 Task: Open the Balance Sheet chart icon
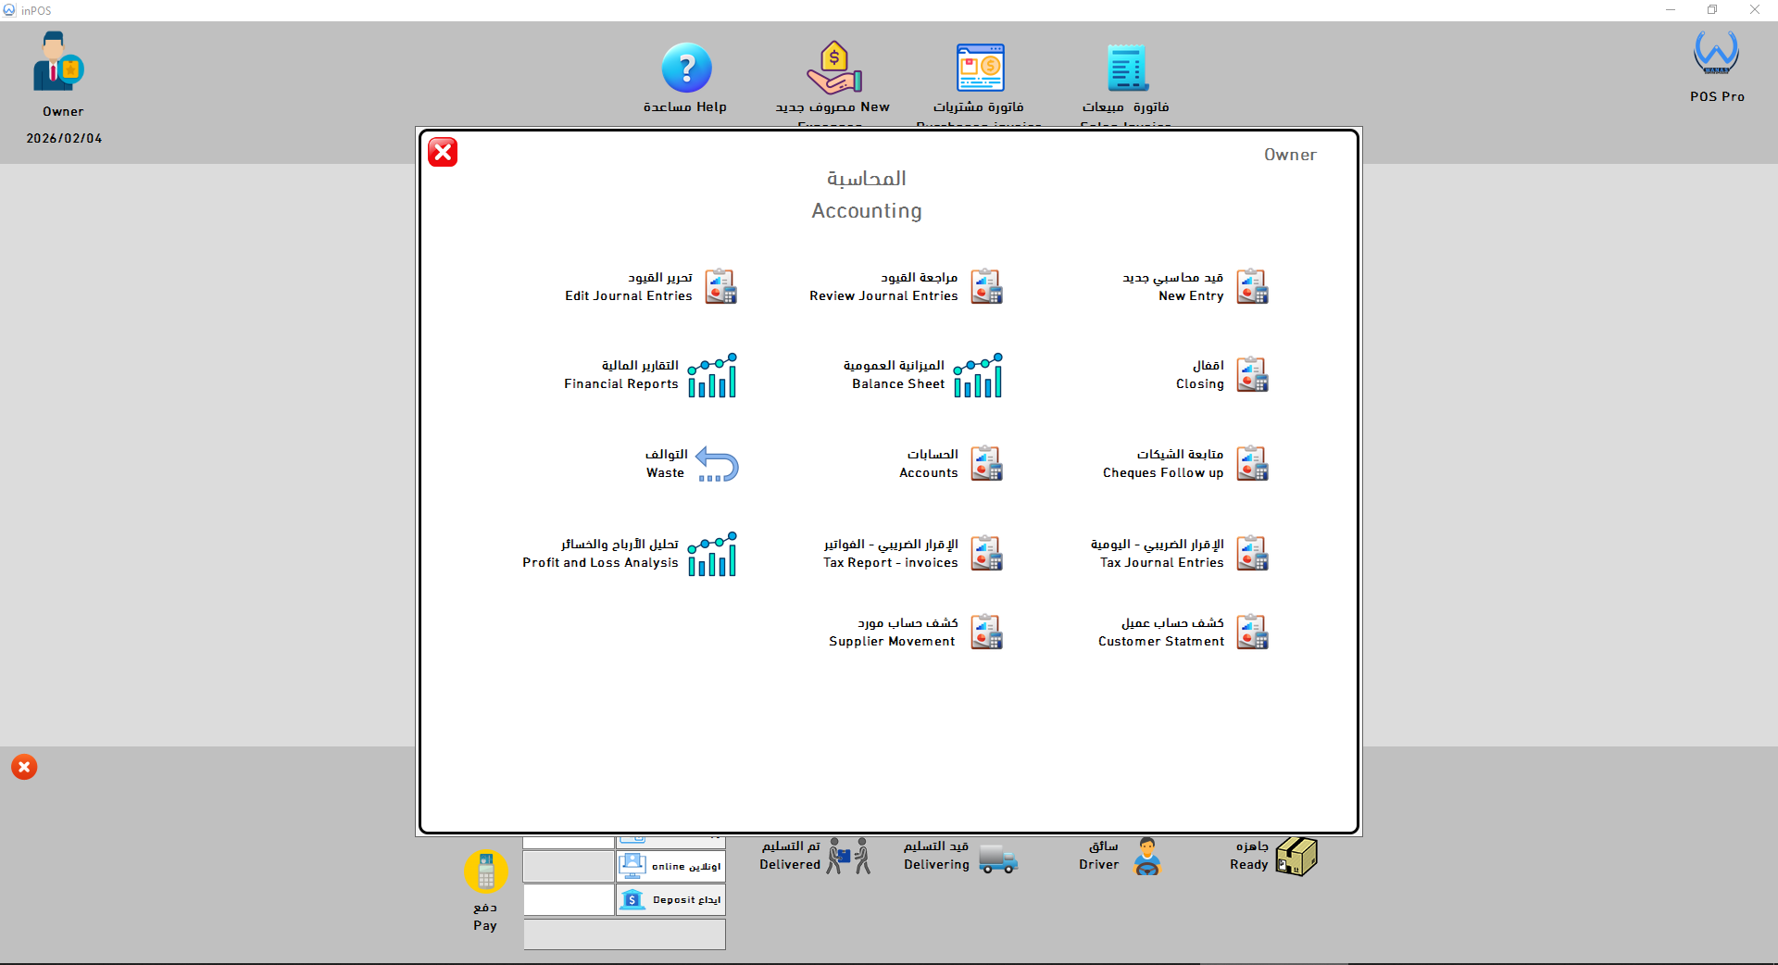[981, 375]
